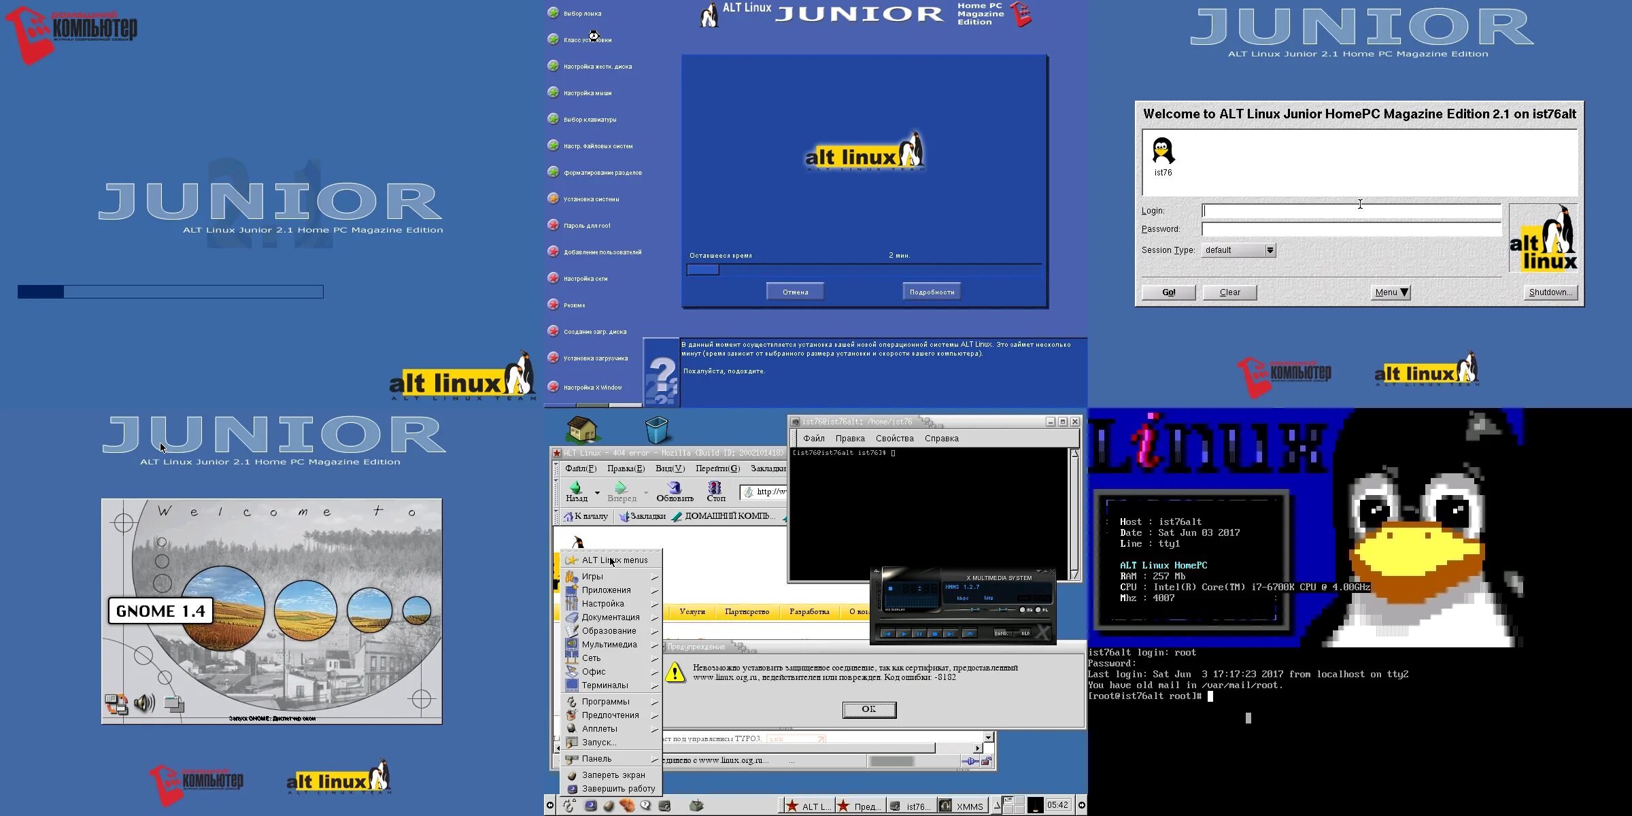Open the Back button history dropdown arrow in Mozilla
Viewport: 1632px width, 816px height.
[x=597, y=492]
